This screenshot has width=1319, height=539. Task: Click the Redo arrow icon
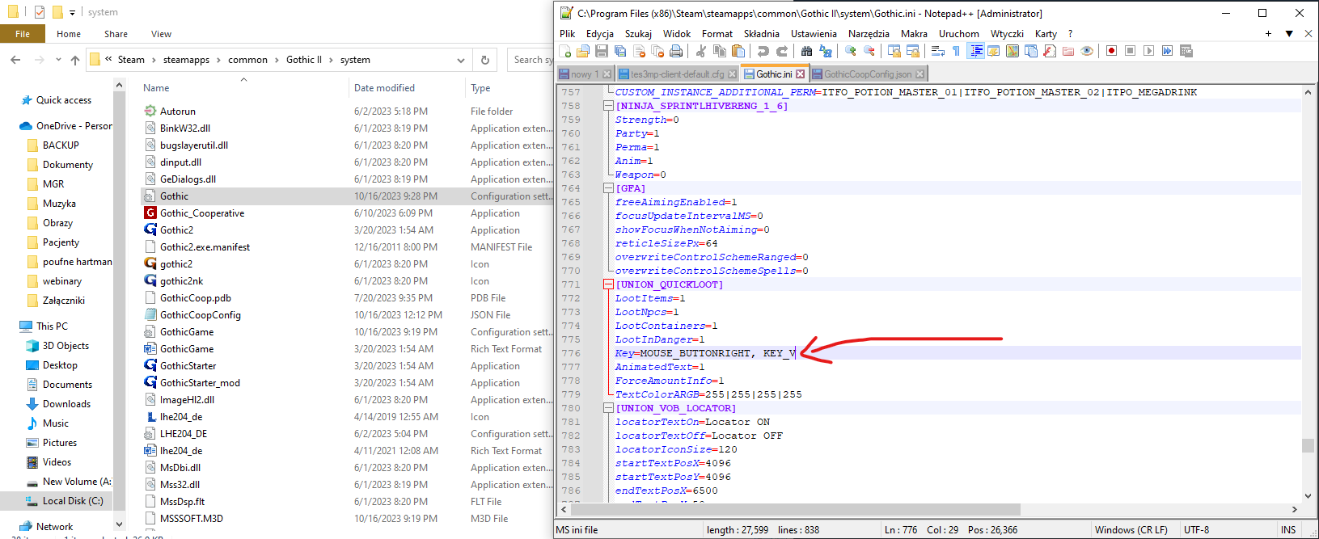point(781,51)
